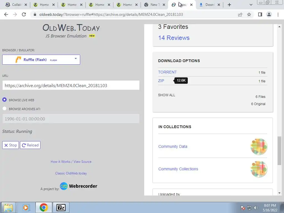Viewport: 284px width, 213px height.
Task: Reload the page with the refresh icon
Action: tap(24, 14)
